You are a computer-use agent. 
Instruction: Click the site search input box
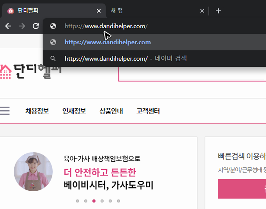click(x=192, y=74)
